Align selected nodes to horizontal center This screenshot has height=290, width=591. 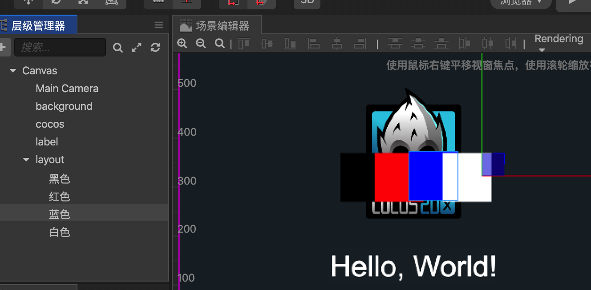tap(337, 44)
